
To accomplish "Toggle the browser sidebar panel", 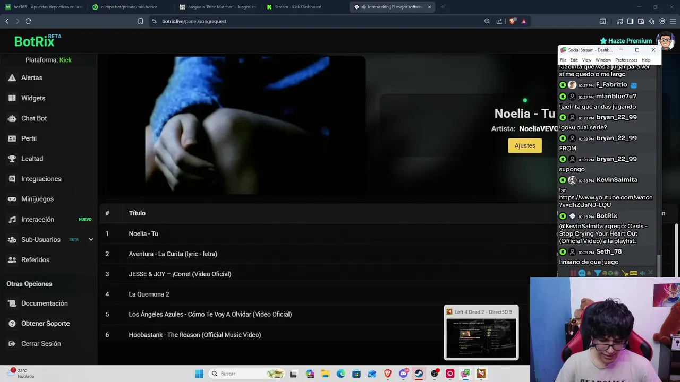I will coord(630,21).
